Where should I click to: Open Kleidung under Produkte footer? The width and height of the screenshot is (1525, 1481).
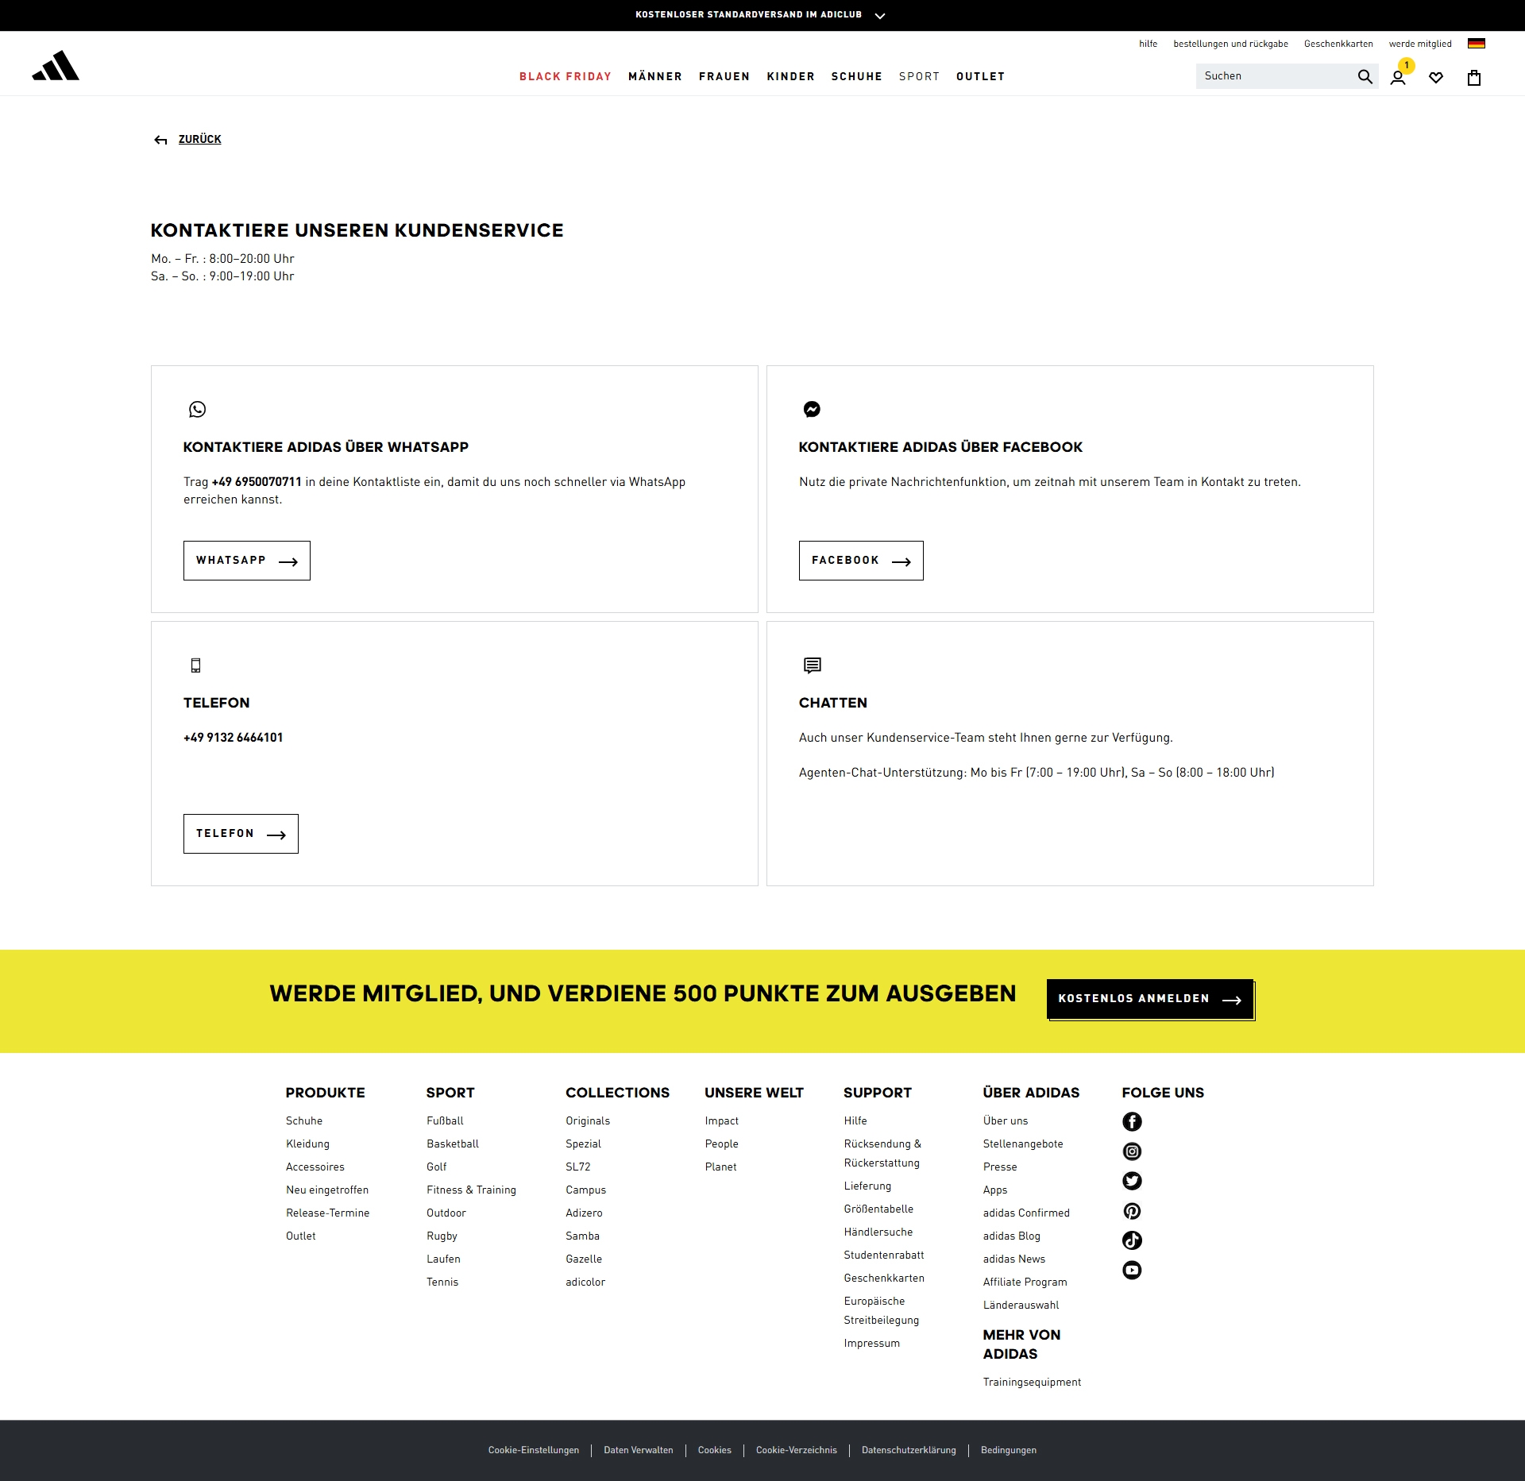pyautogui.click(x=307, y=1144)
